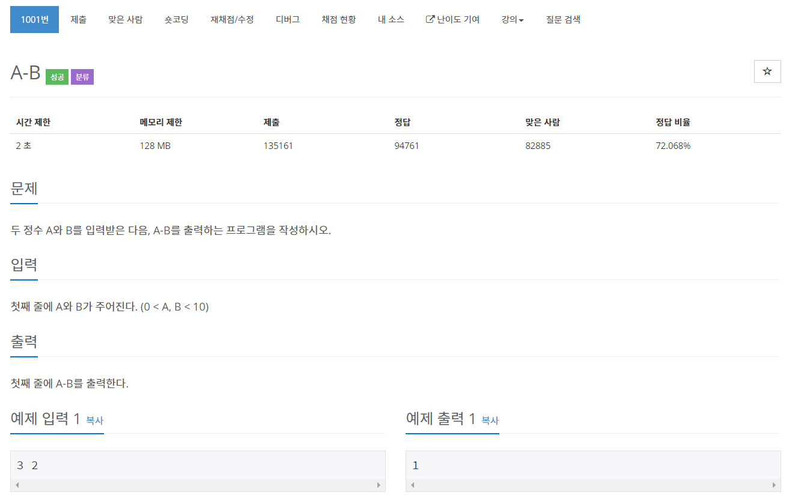This screenshot has width=801, height=504.
Task: Select the 94761 correct answers value
Action: point(407,145)
